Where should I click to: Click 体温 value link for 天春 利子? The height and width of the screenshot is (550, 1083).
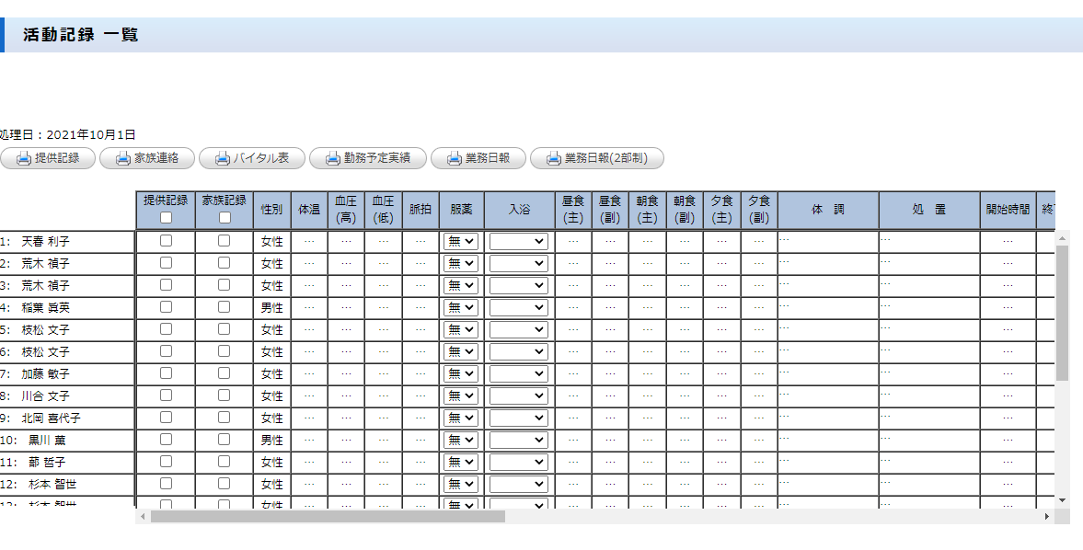tap(309, 241)
